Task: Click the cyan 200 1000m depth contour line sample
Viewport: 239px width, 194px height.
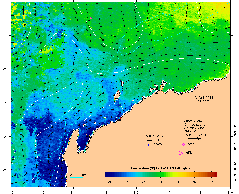Action: pos(77,178)
